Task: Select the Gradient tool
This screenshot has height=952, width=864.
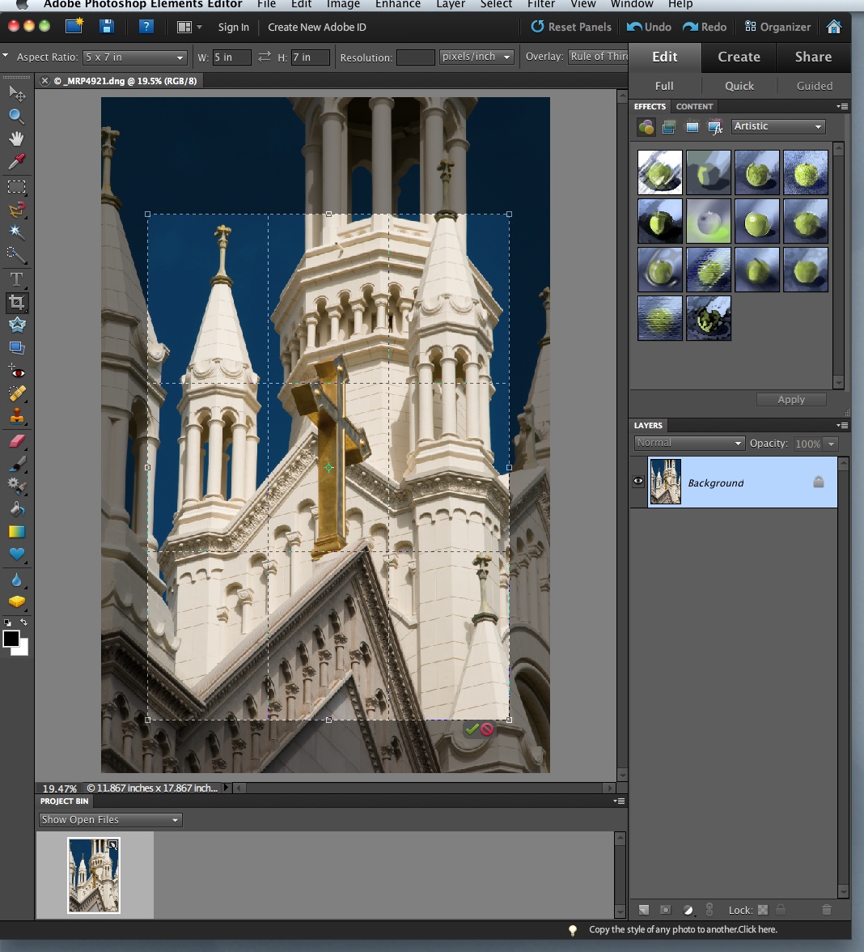Action: [16, 532]
